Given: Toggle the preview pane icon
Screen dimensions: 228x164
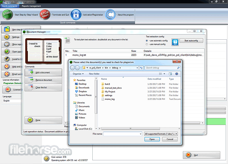Looking at the screenshot, I should coord(170,74).
